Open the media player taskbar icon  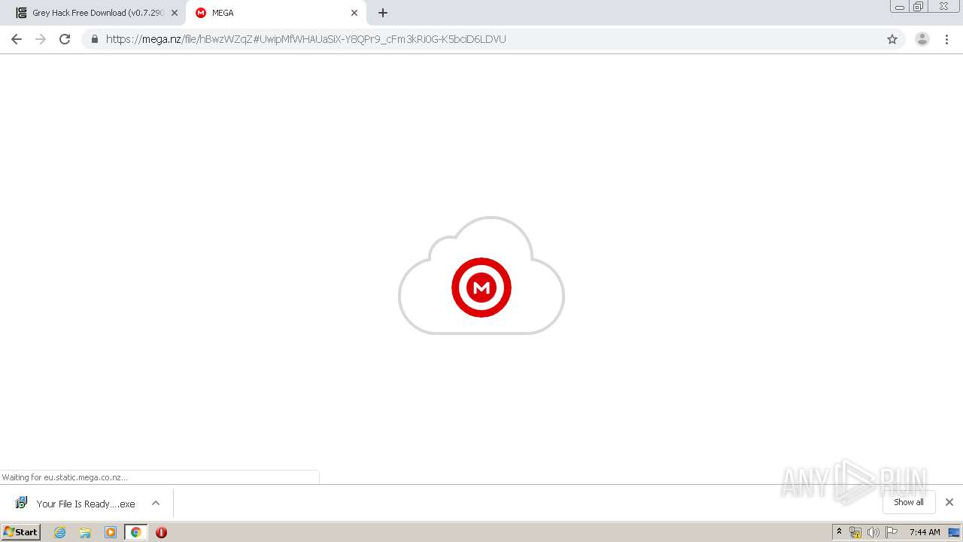coord(111,532)
